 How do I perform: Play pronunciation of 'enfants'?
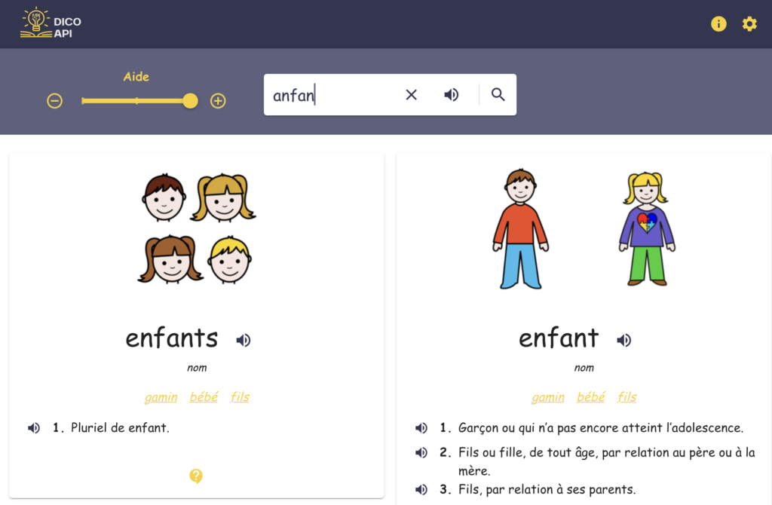pyautogui.click(x=244, y=340)
